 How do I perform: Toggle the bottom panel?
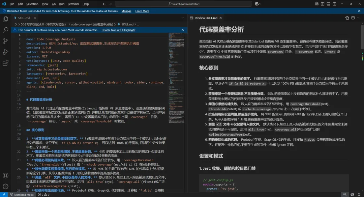(329, 4)
